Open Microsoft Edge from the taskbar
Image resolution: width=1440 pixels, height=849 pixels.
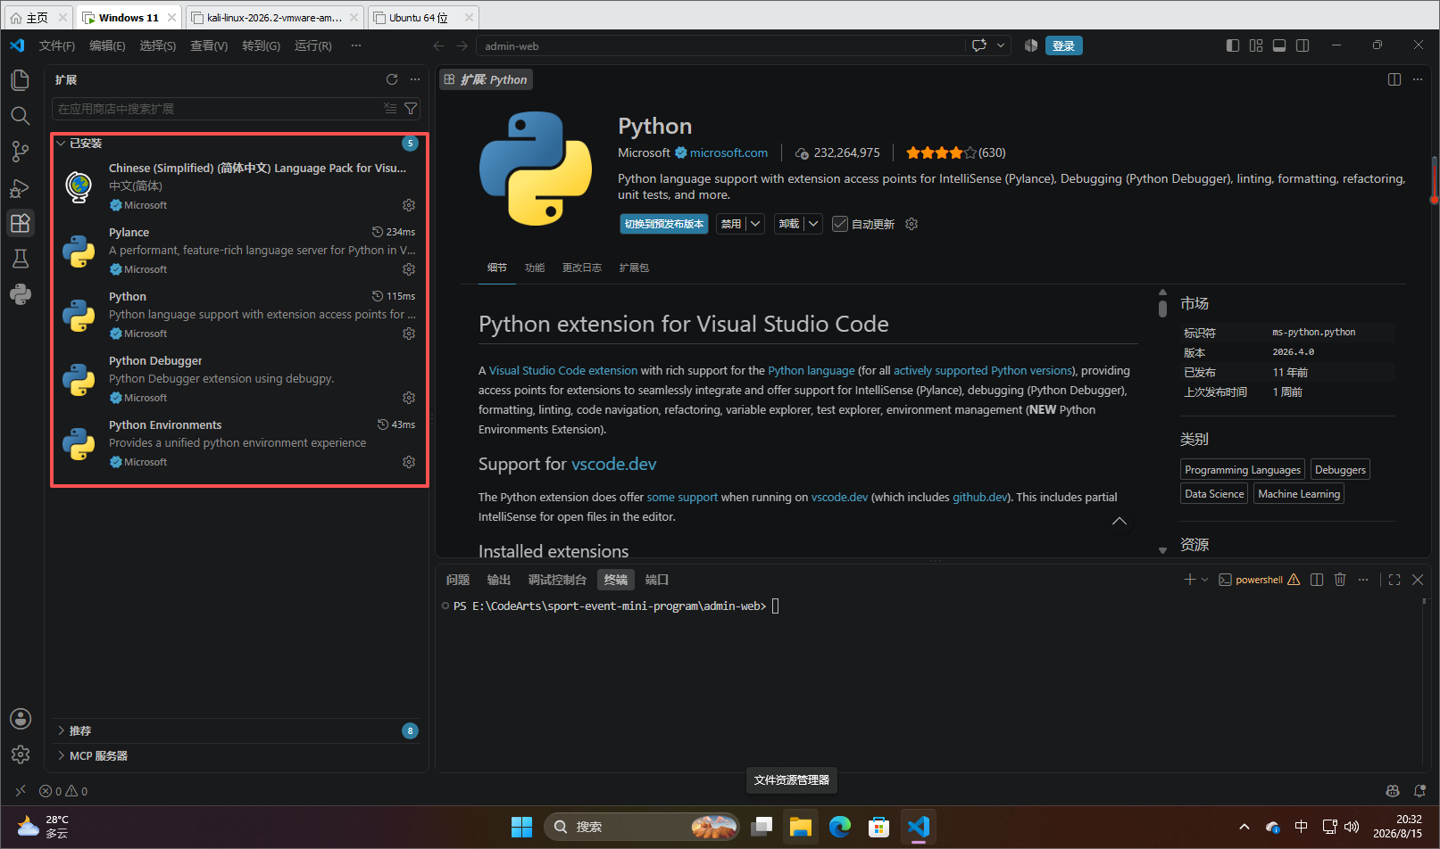click(x=839, y=827)
